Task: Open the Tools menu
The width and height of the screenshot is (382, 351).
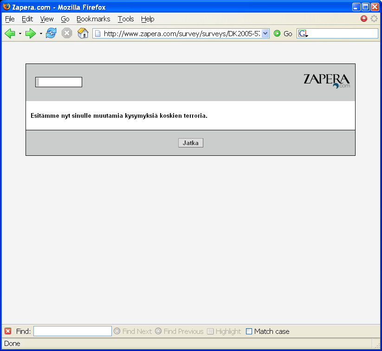Action: [125, 19]
